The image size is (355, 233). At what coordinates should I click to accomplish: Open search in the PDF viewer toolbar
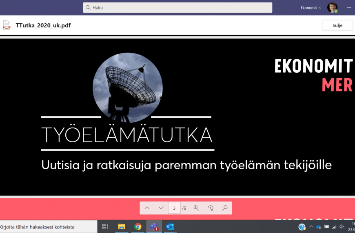225,208
